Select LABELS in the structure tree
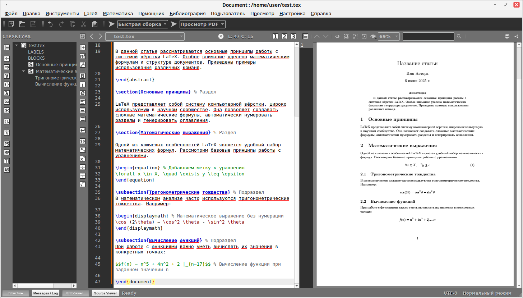Viewport: 523px width, 298px height. [x=36, y=52]
